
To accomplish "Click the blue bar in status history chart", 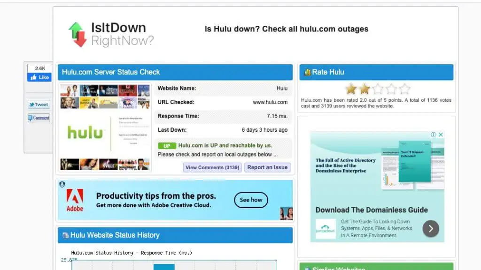I will tap(164, 267).
